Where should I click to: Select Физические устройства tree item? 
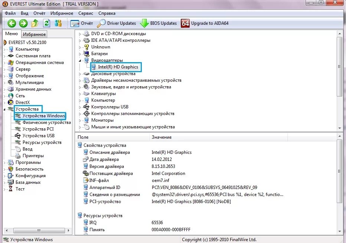[46, 122]
